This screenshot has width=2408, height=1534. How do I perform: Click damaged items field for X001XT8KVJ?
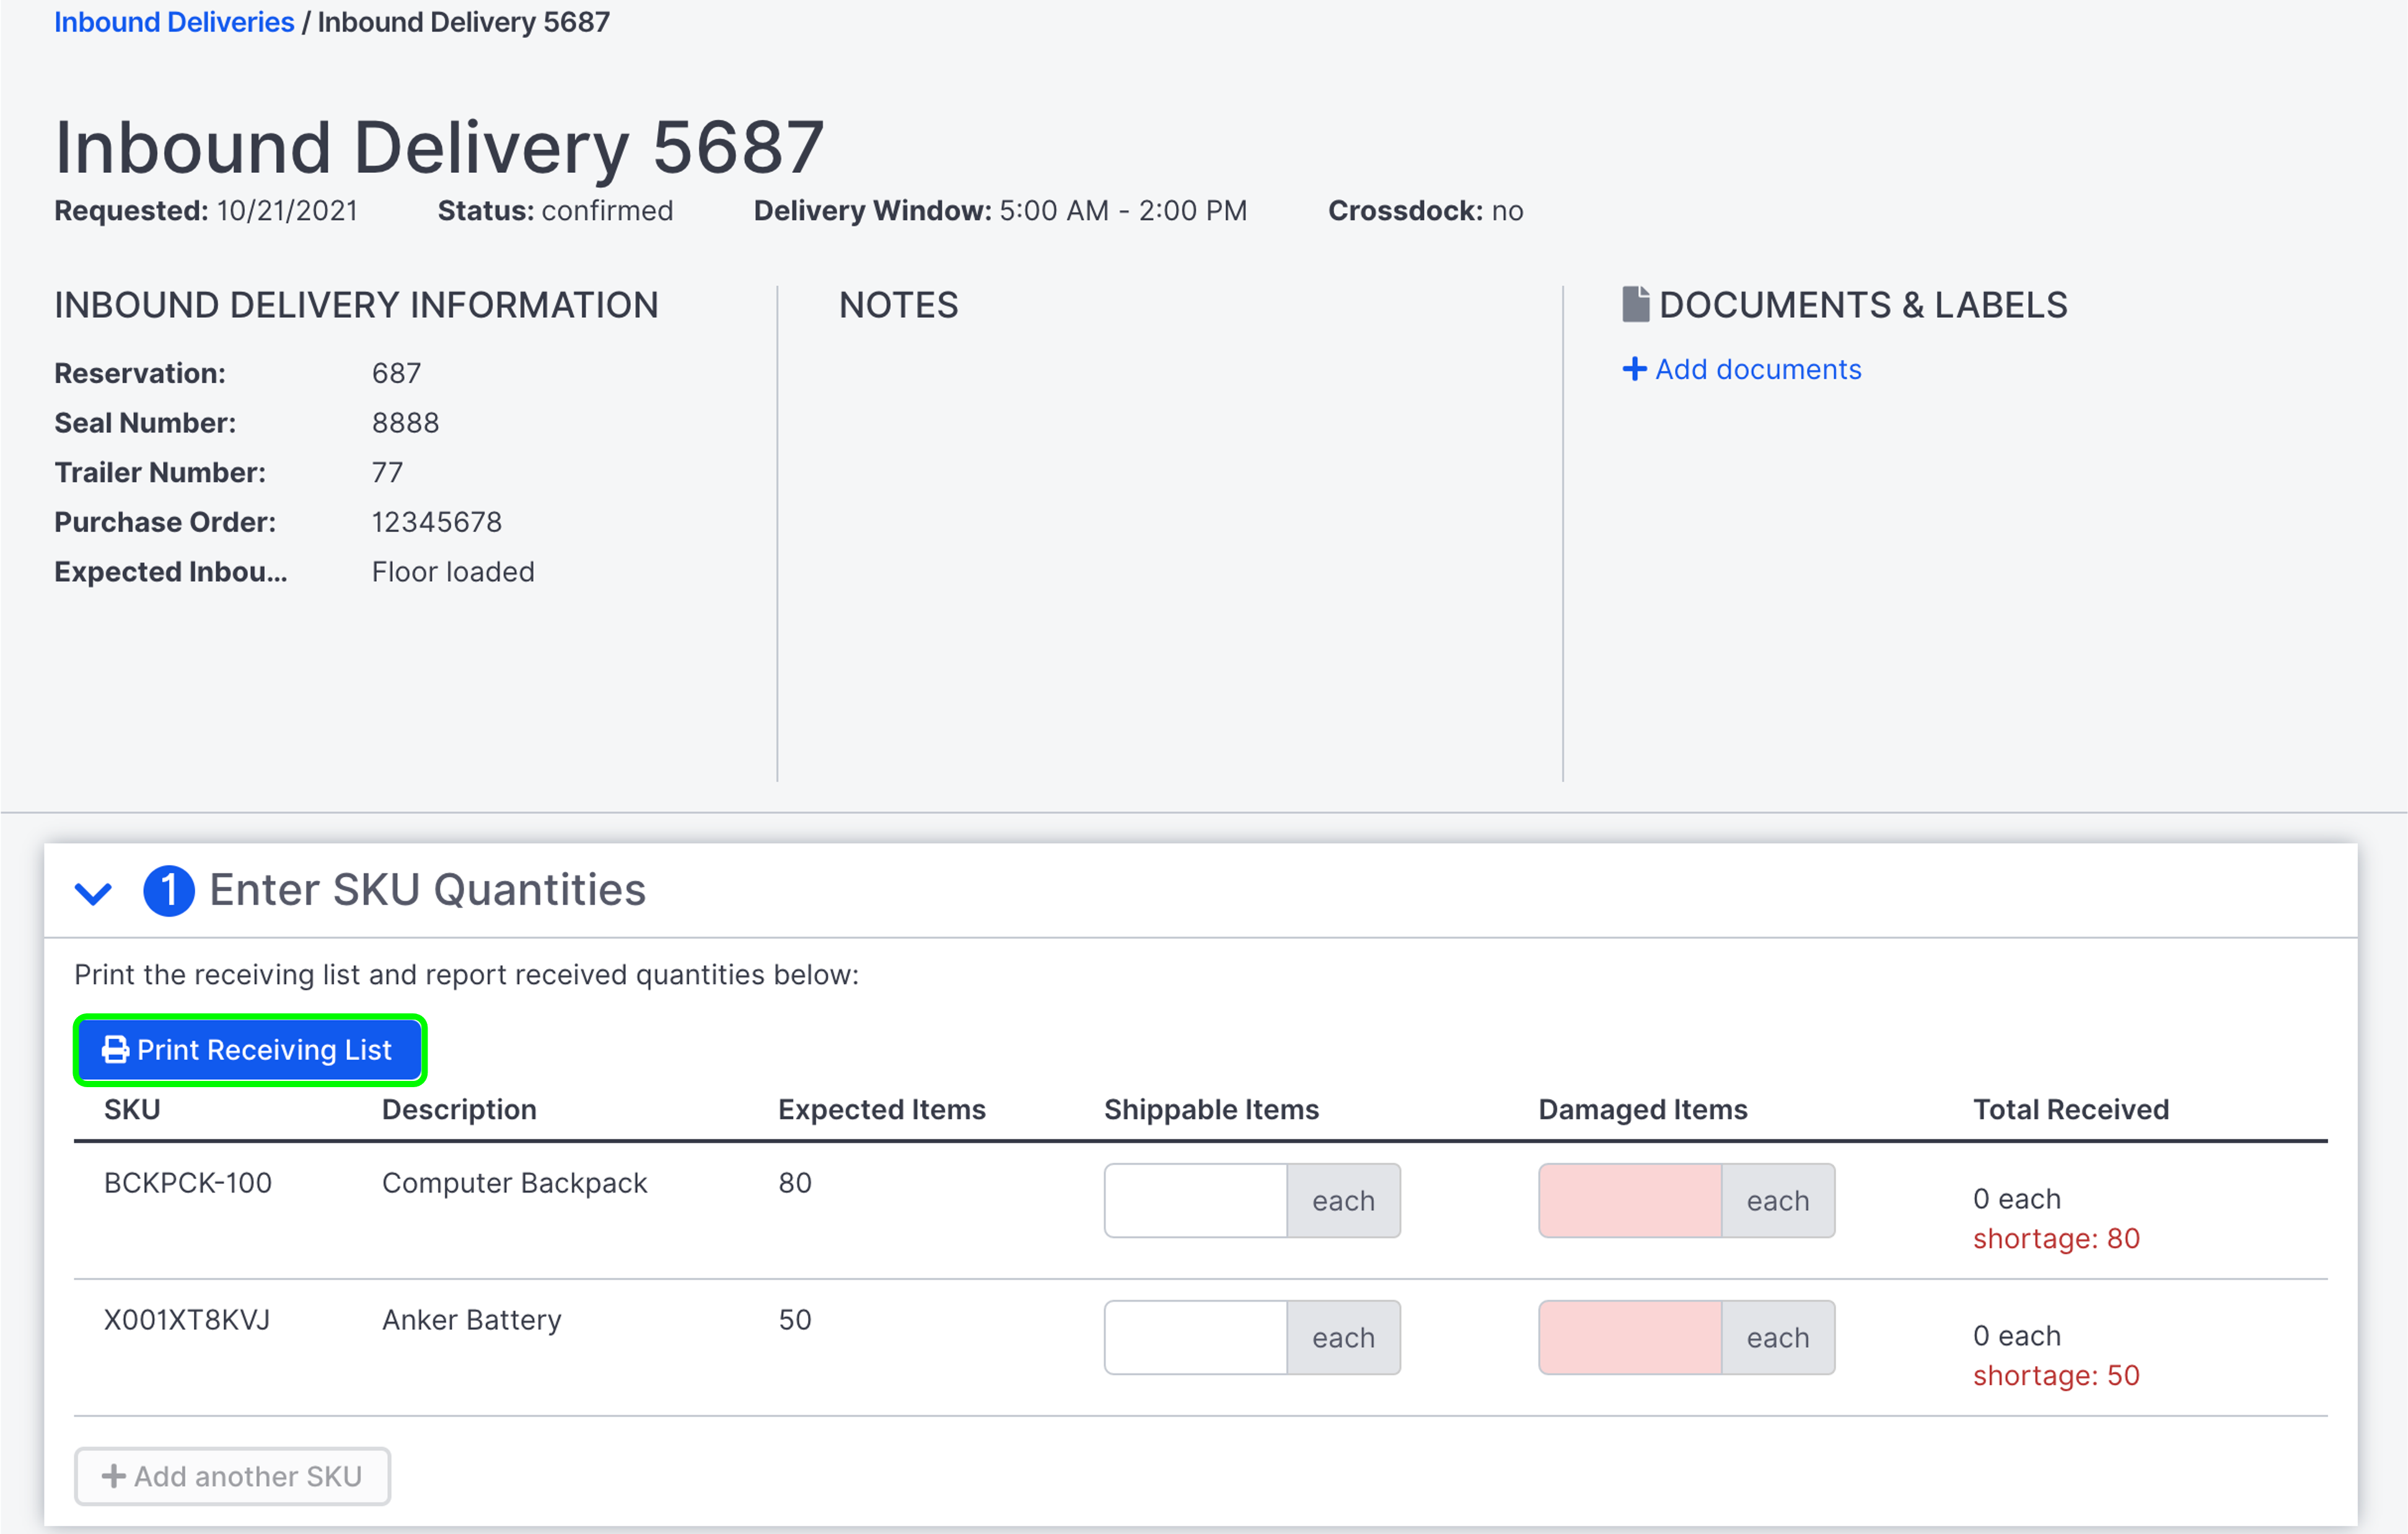point(1629,1337)
